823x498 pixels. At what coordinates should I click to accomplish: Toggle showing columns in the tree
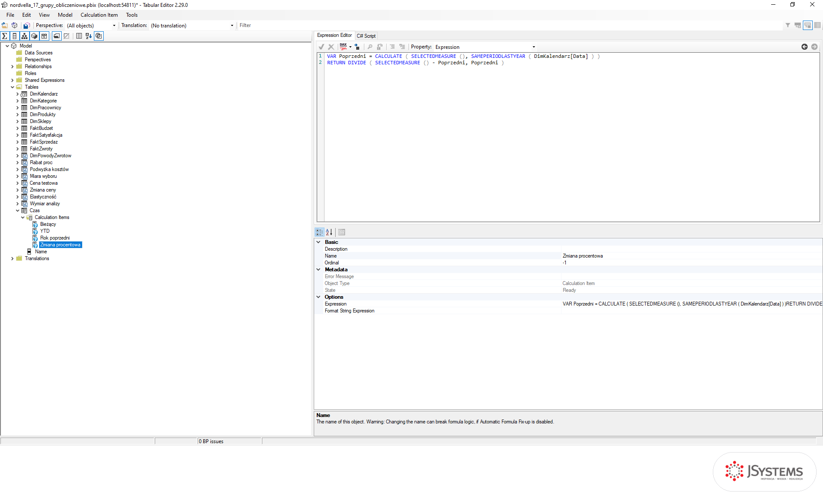tap(15, 36)
